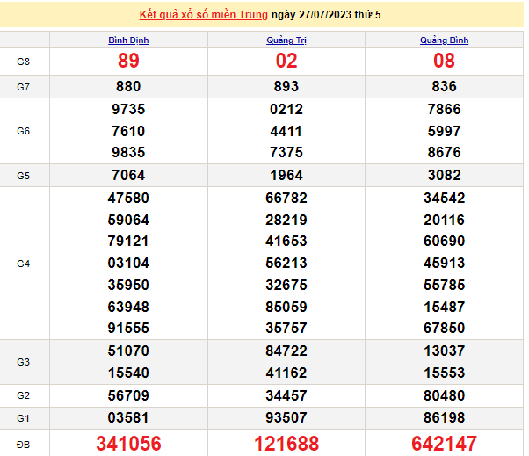Select the G6 number 4411
The width and height of the screenshot is (529, 456).
coord(286,131)
